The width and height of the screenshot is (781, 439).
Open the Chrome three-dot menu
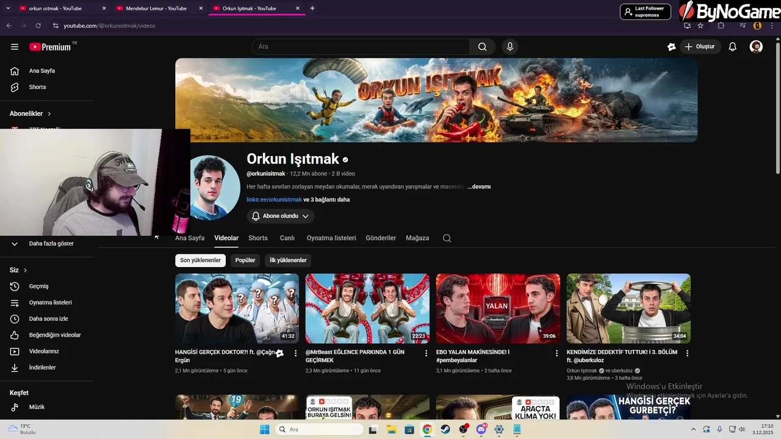pos(772,26)
